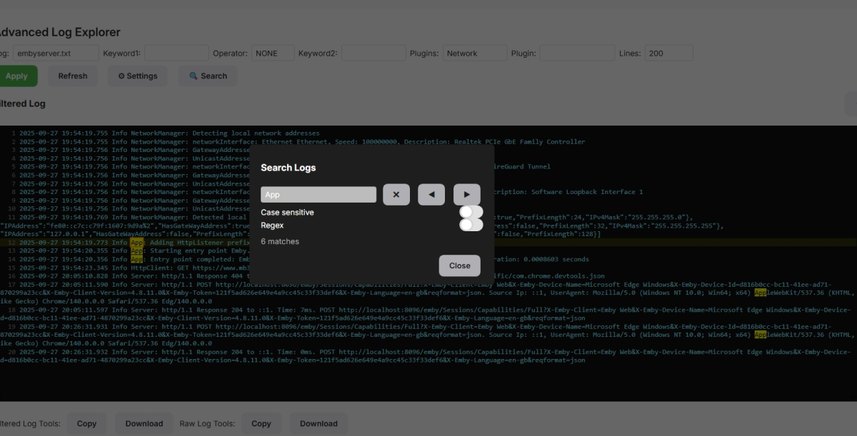
Task: Copy the filtered log output
Action: click(x=86, y=423)
